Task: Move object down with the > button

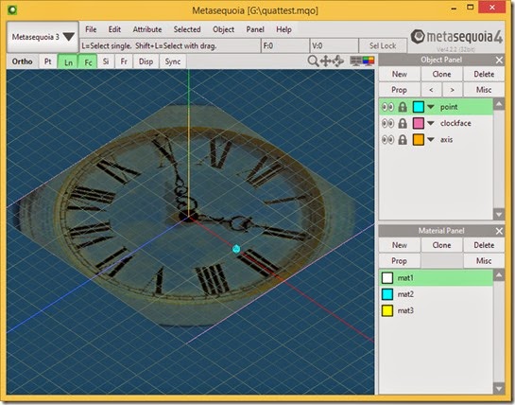Action: 453,90
